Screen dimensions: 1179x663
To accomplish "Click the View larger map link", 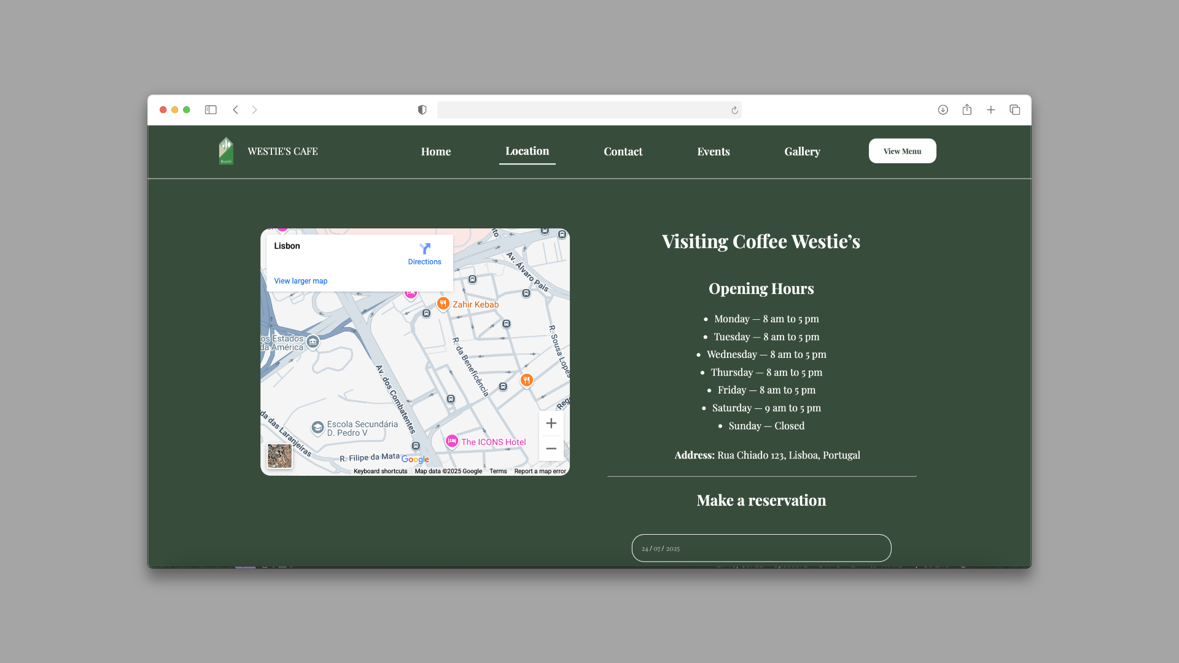I will point(300,281).
